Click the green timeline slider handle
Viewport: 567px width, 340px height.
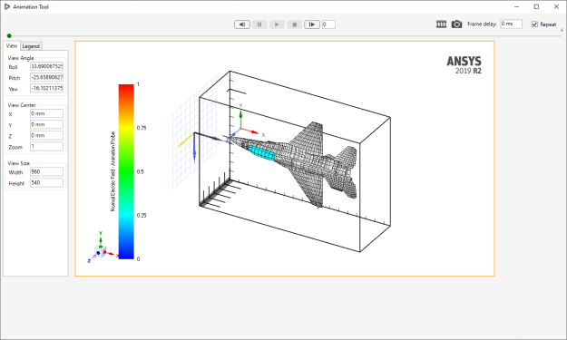point(9,35)
